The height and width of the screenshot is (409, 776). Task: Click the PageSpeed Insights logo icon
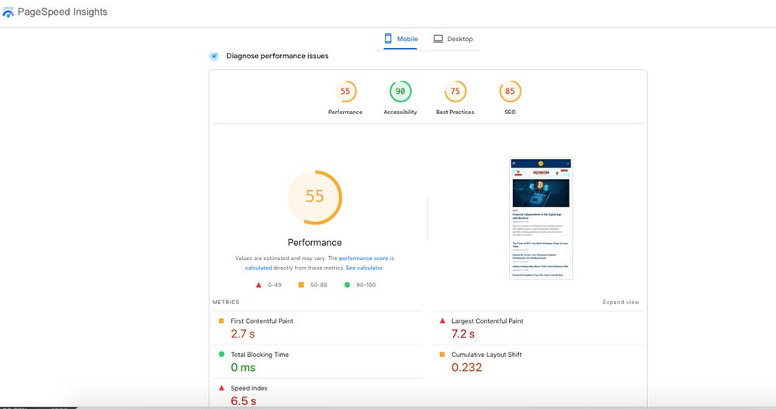9,13
